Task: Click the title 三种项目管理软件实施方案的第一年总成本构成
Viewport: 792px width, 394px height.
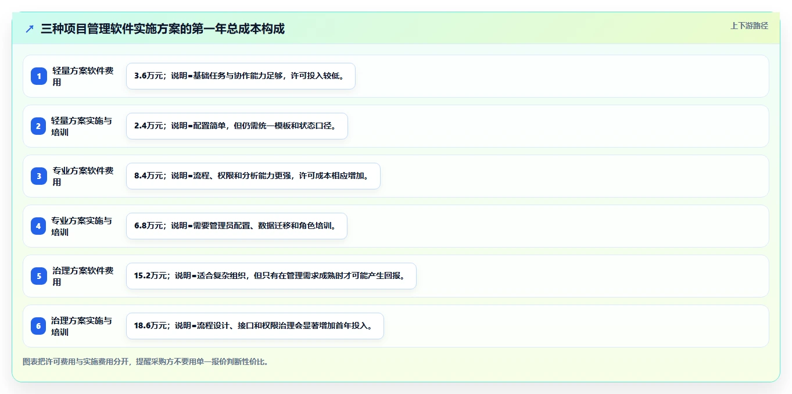Action: [x=163, y=28]
